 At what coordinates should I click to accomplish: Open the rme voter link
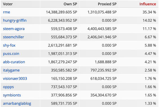tap(6, 12)
